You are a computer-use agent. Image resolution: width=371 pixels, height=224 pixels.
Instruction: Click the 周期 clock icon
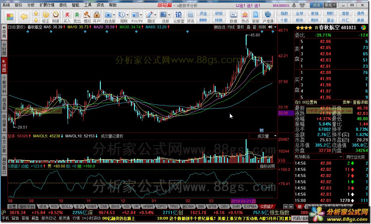[122, 15]
